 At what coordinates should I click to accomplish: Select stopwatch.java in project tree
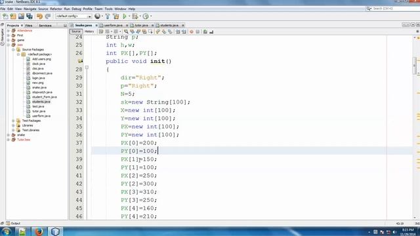[42, 92]
